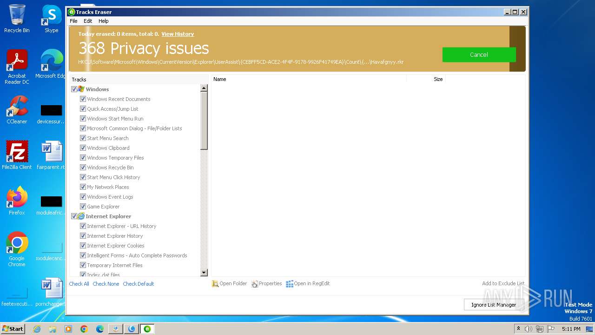This screenshot has width=595, height=335.
Task: Cancel the privacy scan
Action: [479, 54]
